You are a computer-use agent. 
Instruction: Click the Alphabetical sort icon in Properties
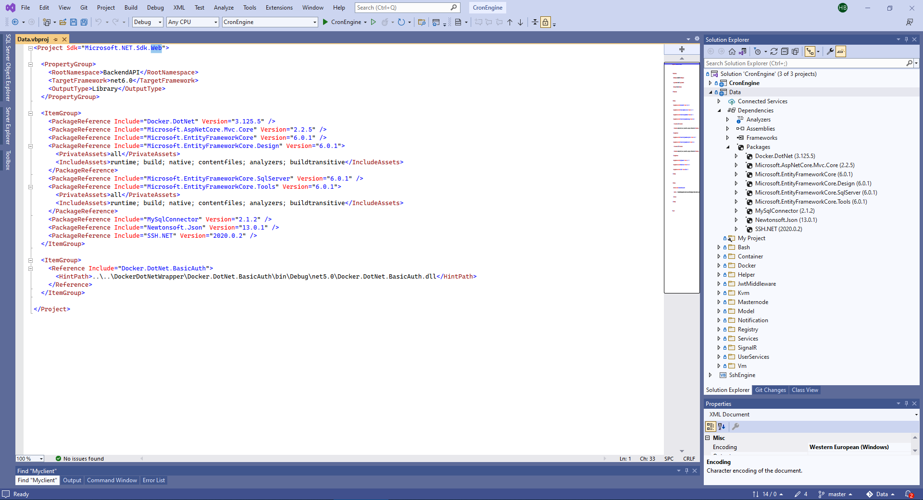[721, 427]
